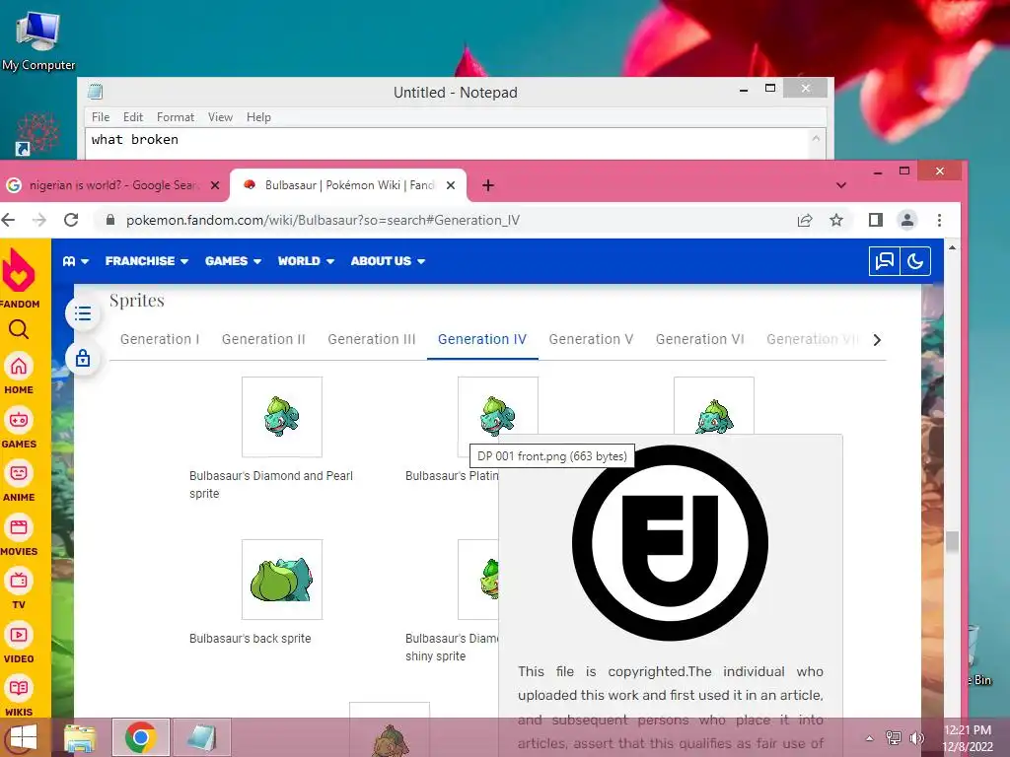Click Chrome taskbar icon
Screen dimensions: 1010x757
coord(141,737)
